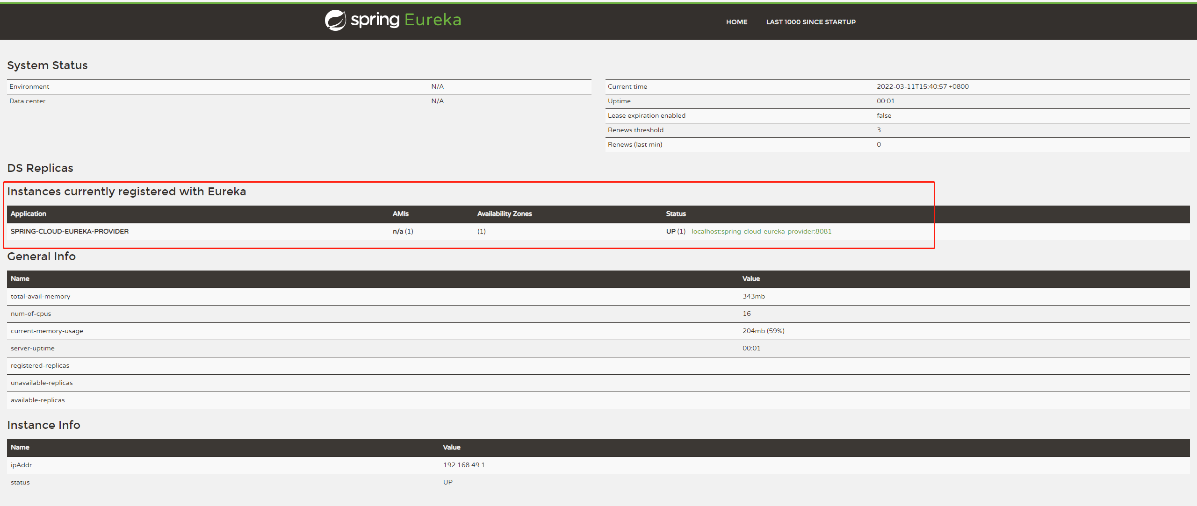The image size is (1197, 506).
Task: Click Lease expiration enabled label
Action: pyautogui.click(x=646, y=115)
